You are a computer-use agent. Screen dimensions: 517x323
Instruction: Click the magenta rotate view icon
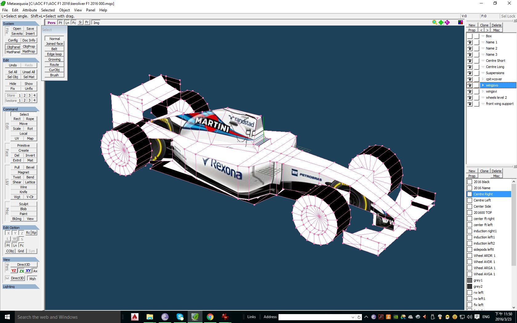[x=447, y=22]
